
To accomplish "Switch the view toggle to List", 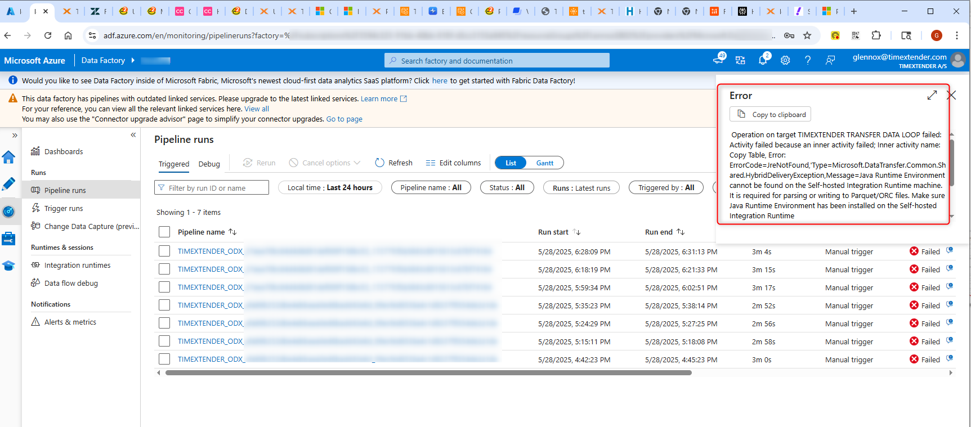I will coord(511,163).
